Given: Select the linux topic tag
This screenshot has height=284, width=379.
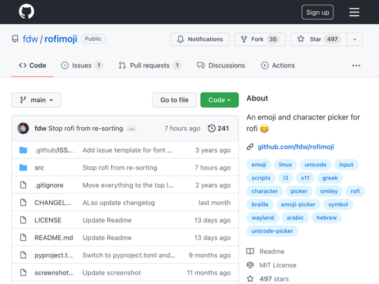Looking at the screenshot, I should point(285,164).
